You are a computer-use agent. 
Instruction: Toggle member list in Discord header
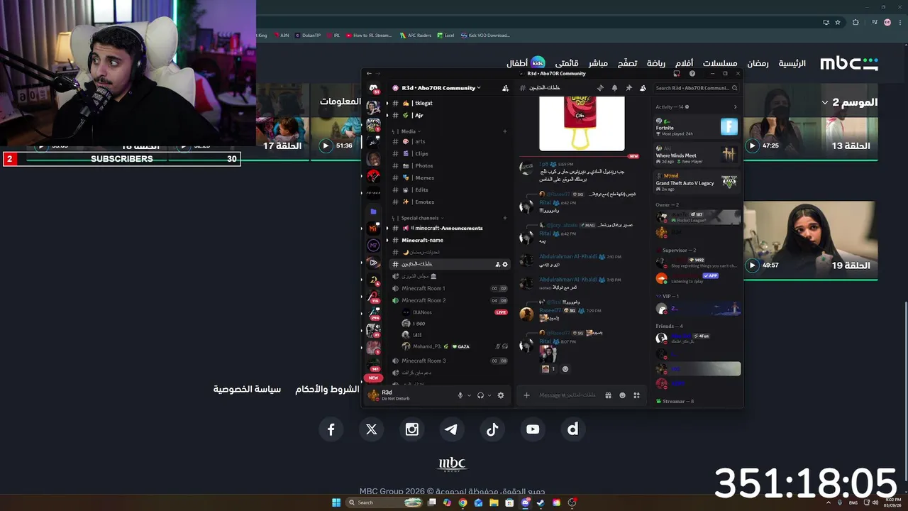point(643,88)
